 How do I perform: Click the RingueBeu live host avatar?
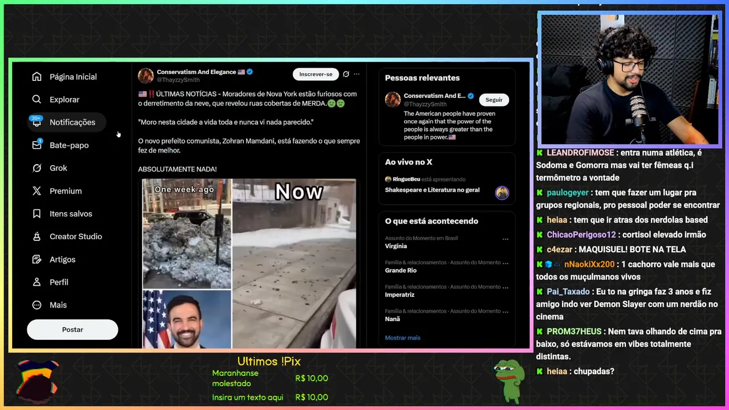[x=388, y=179]
